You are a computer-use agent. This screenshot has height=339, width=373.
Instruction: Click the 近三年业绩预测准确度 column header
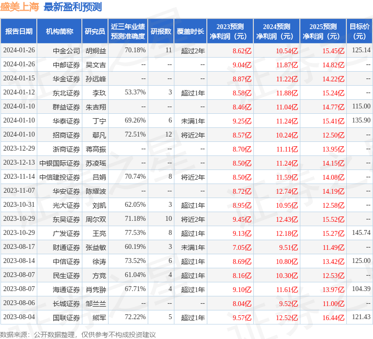128,31
